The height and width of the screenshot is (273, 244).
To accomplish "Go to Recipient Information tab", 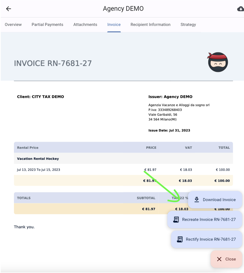I will point(150,25).
